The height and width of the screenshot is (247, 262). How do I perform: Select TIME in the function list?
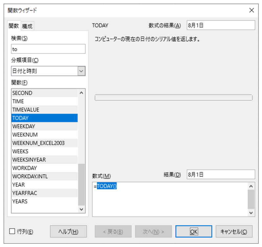coord(45,101)
